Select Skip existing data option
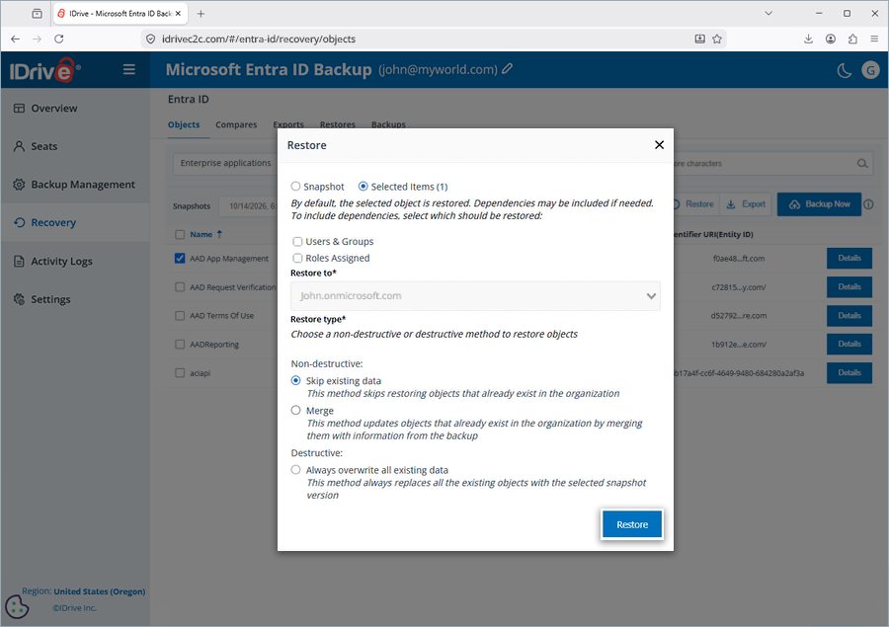Image resolution: width=889 pixels, height=627 pixels. pyautogui.click(x=295, y=380)
